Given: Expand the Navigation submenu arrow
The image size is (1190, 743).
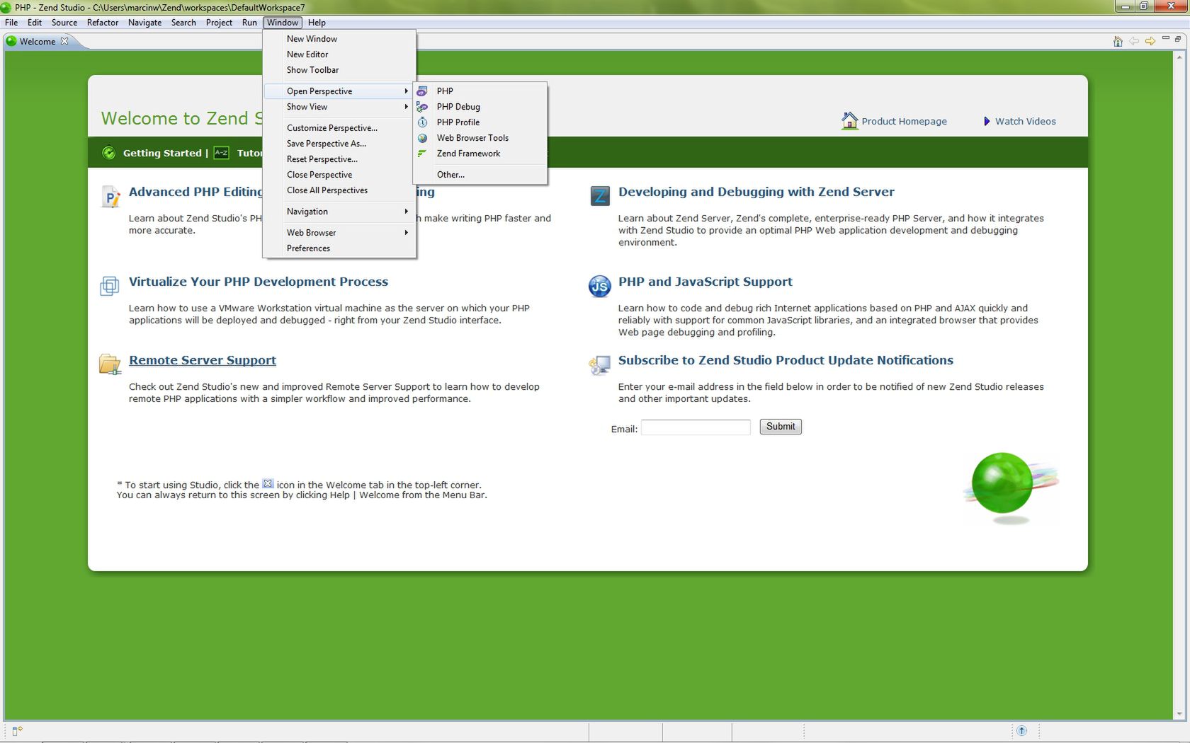Looking at the screenshot, I should click(406, 212).
